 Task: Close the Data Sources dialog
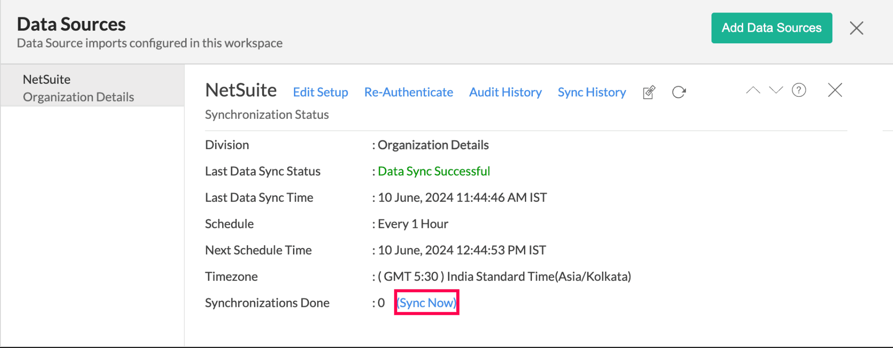pos(856,28)
